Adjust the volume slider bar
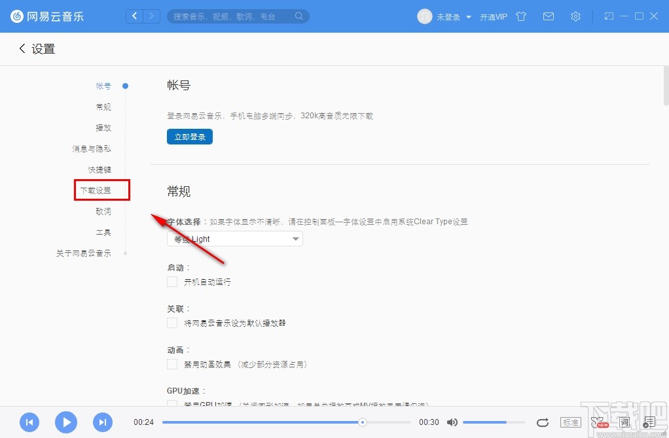This screenshot has height=438, width=669. point(494,422)
